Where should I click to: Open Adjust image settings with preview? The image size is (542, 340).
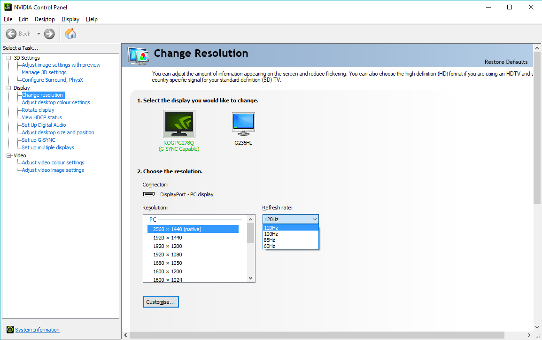point(61,65)
